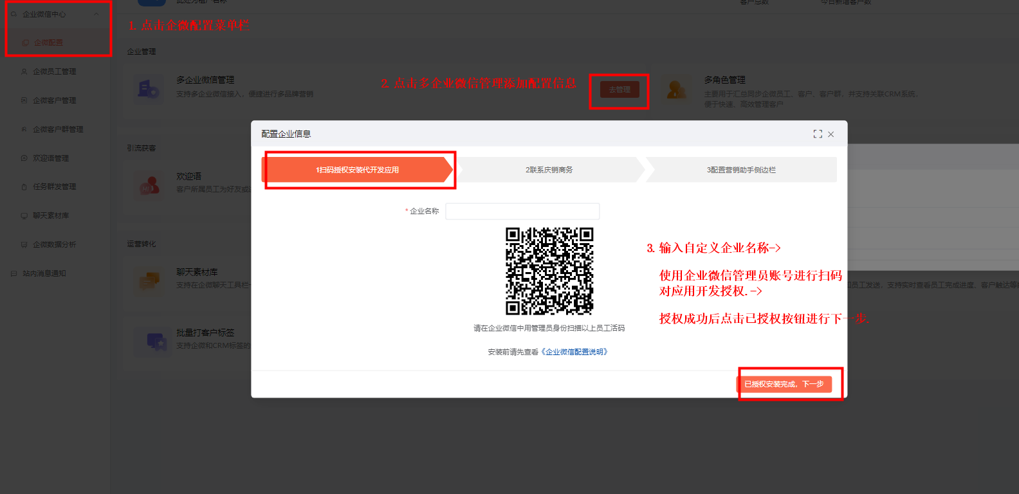This screenshot has width=1019, height=494.
Task: Click the 欢迎语 card Hi icon
Action: point(149,186)
